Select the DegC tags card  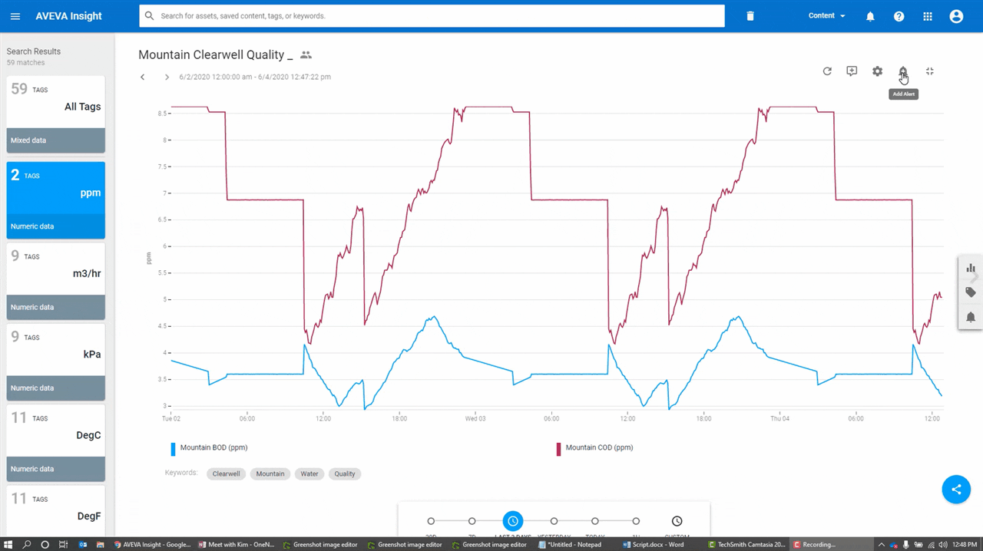coord(56,443)
